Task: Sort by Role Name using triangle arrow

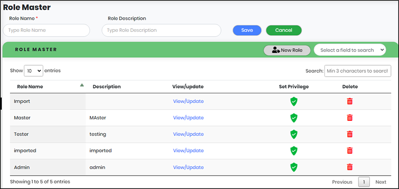Action: [82, 85]
